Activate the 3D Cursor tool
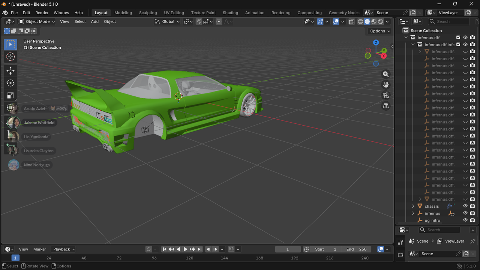The height and width of the screenshot is (270, 480). coord(10,57)
